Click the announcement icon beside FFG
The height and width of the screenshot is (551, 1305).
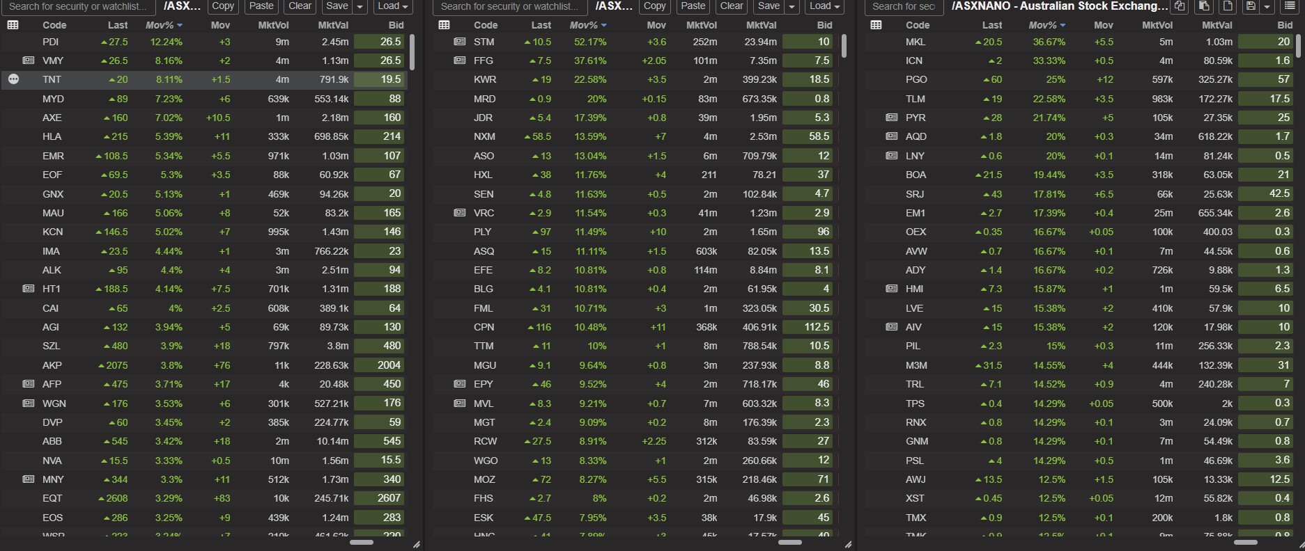pyautogui.click(x=460, y=61)
